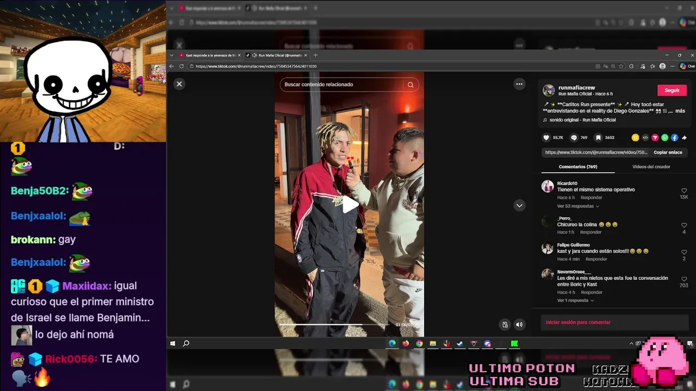This screenshot has height=391, width=696.
Task: Open File Explorer from taskbar
Action: click(433, 343)
